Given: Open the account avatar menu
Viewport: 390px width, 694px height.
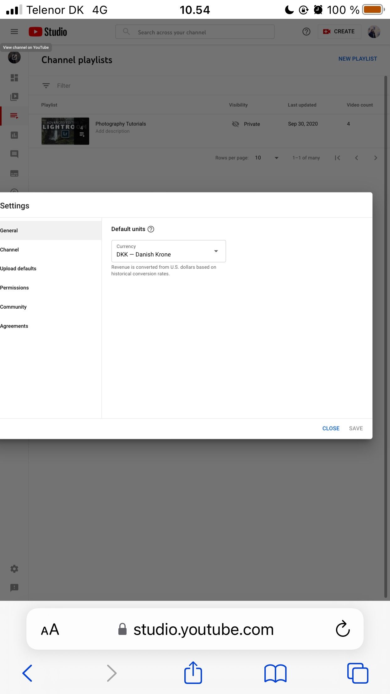Looking at the screenshot, I should (x=374, y=32).
